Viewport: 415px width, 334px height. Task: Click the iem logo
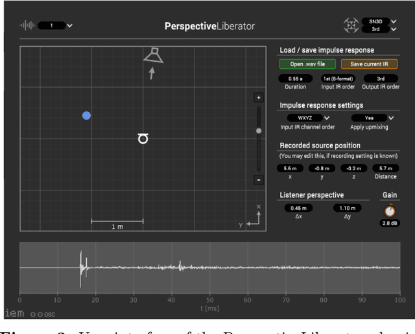14,313
